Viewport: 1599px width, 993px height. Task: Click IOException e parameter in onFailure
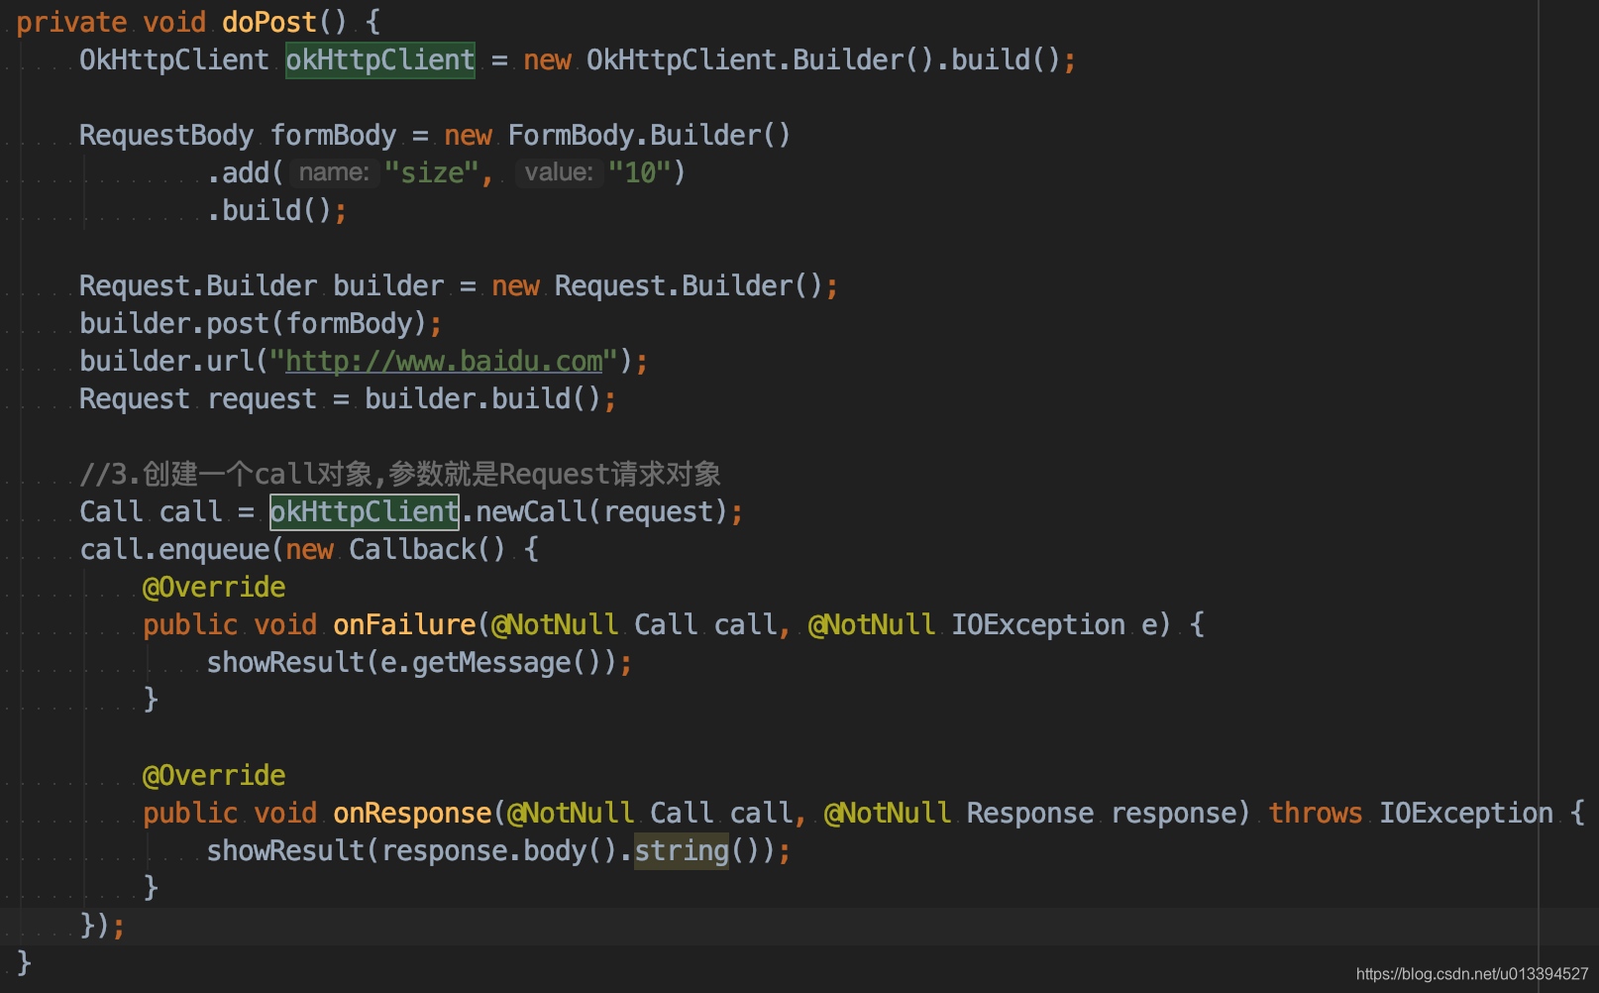click(x=1055, y=624)
